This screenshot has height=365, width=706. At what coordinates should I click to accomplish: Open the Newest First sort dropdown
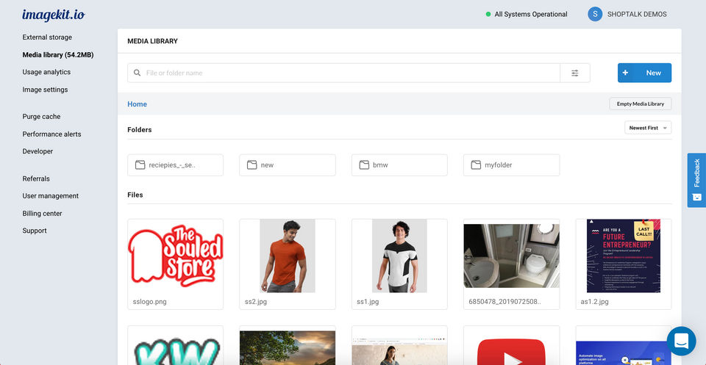click(x=648, y=128)
